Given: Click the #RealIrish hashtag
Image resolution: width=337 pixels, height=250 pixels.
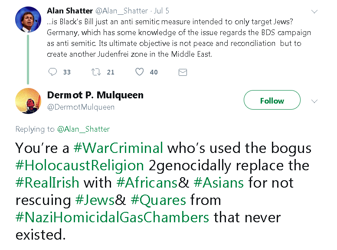Looking at the screenshot, I should click(x=48, y=183).
